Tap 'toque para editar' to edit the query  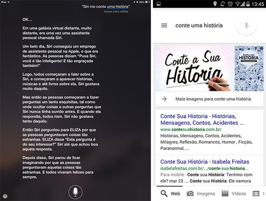116,11
